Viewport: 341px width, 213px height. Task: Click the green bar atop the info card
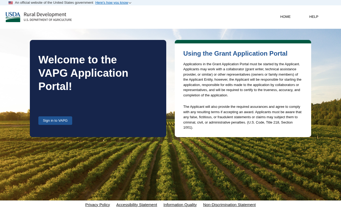coord(243,42)
